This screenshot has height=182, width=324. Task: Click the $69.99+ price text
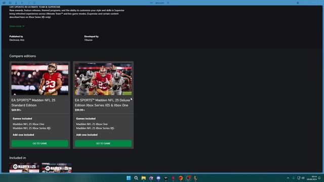point(16,110)
